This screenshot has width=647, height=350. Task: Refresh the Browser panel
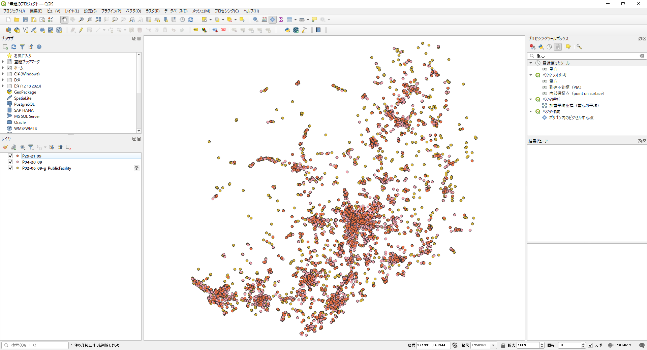(14, 47)
